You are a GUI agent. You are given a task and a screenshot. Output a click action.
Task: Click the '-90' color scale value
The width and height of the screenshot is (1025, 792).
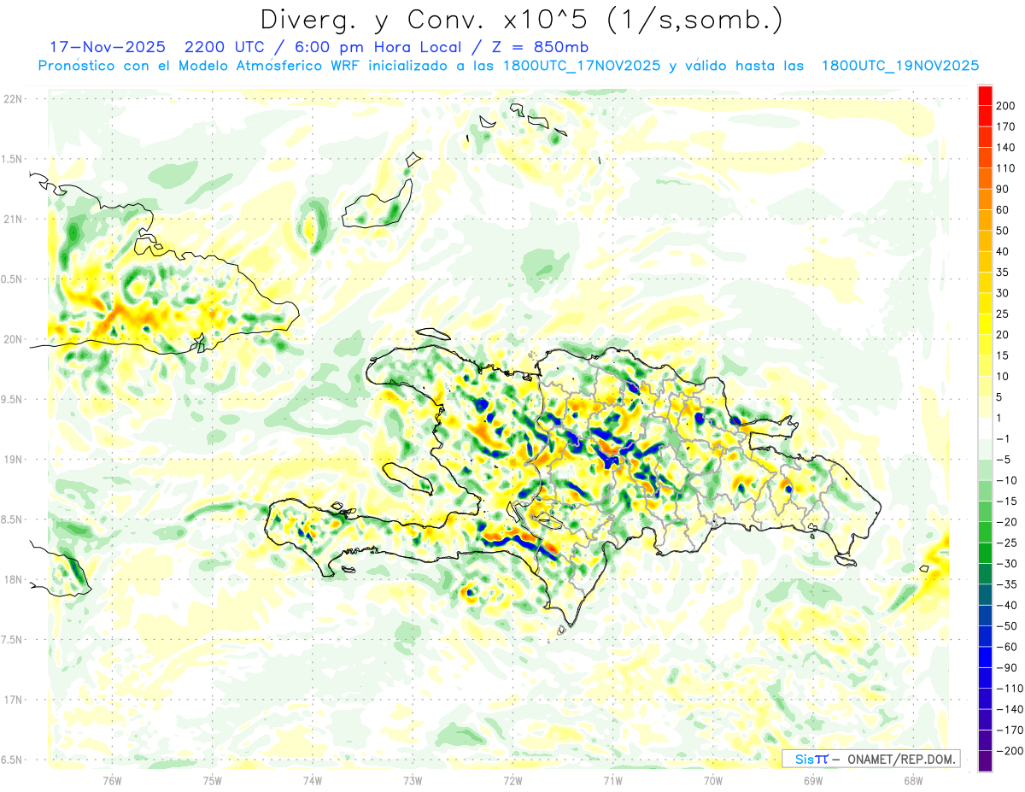coord(1005,668)
